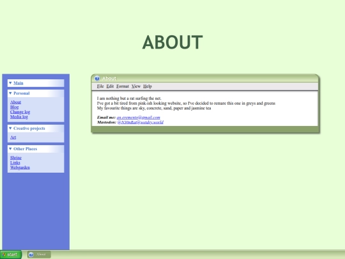Viewport: 345px width, 259px height.
Task: Click the gmail email address link
Action: click(139, 118)
